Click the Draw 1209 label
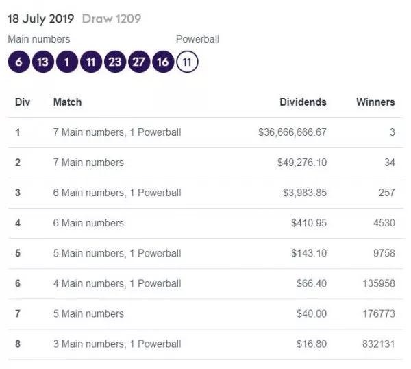Viewport: 411px width, 369px height. click(x=112, y=19)
